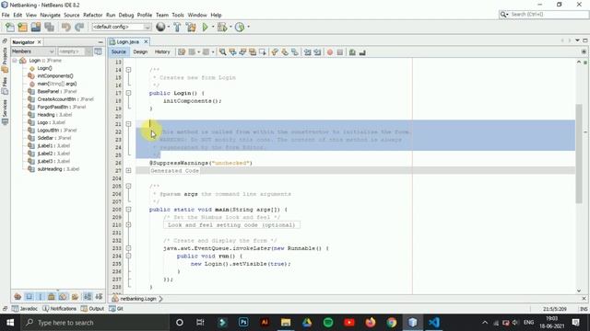Image resolution: width=590 pixels, height=331 pixels.
Task: Click the Redo toolbar icon
Action: [79, 27]
